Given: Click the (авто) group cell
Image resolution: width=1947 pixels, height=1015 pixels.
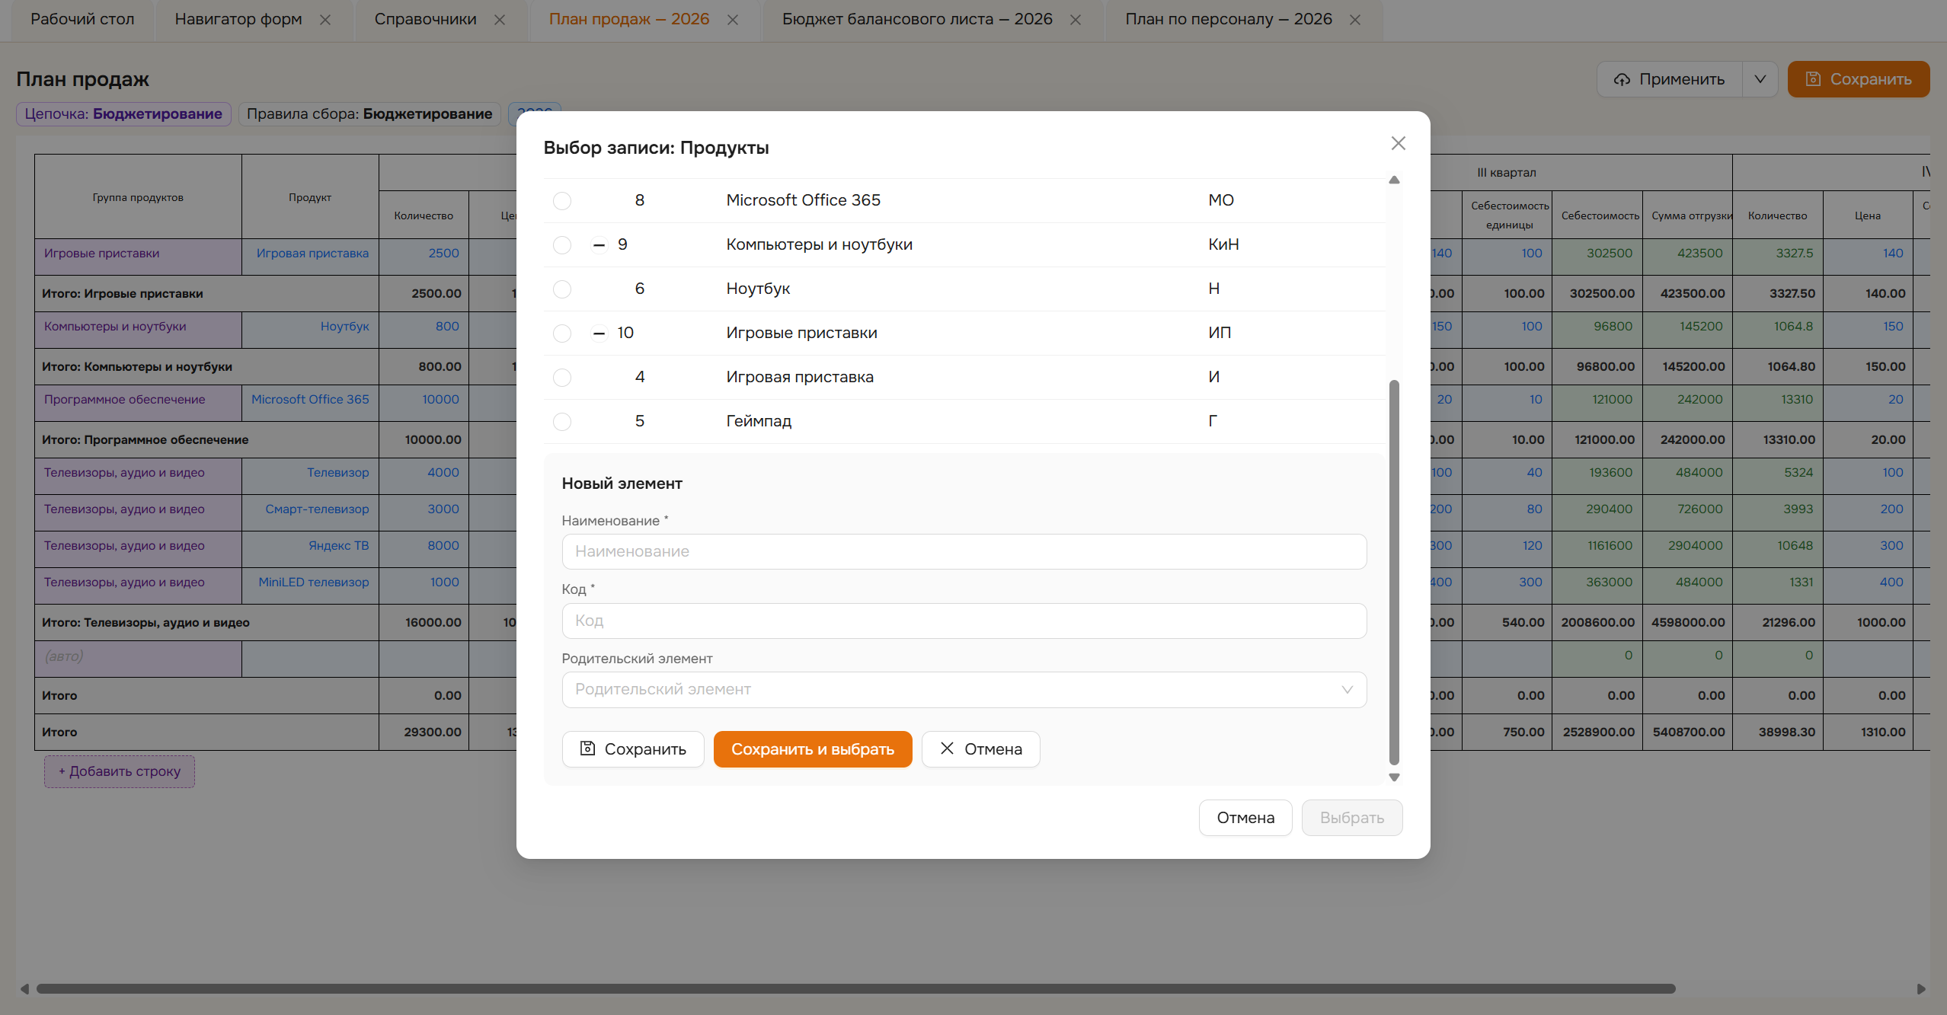Looking at the screenshot, I should (x=138, y=659).
